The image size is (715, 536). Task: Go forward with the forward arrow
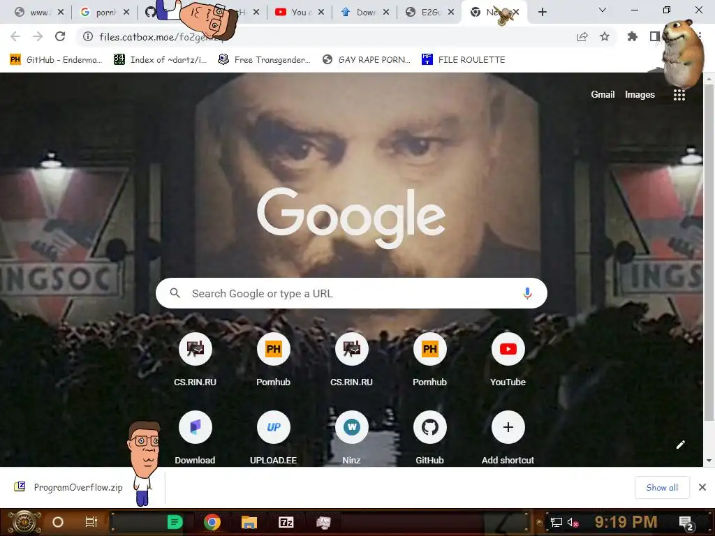[38, 36]
